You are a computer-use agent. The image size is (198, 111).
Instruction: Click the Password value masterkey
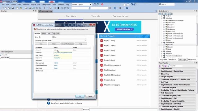pos(57,58)
